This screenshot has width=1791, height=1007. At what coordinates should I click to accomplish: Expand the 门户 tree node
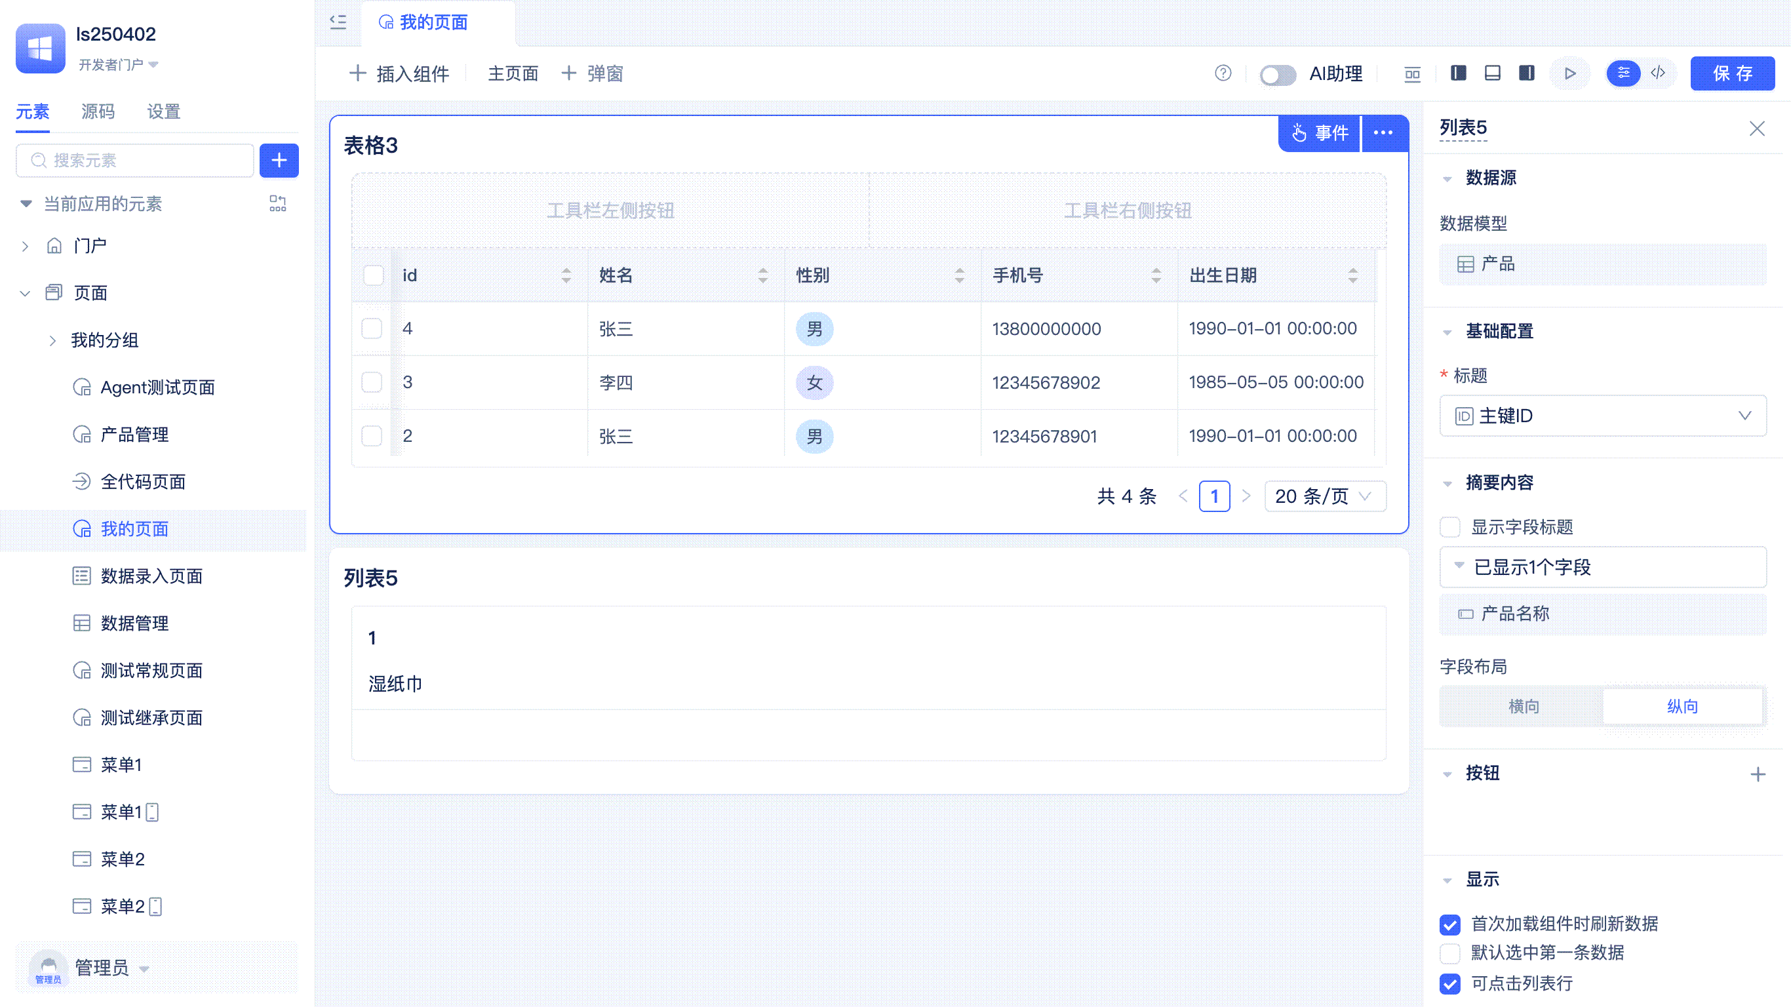click(25, 247)
